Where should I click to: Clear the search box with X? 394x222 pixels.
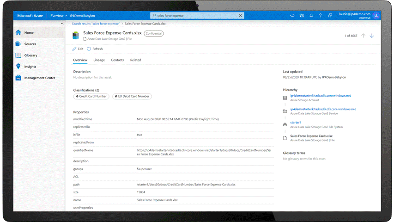tap(240, 15)
